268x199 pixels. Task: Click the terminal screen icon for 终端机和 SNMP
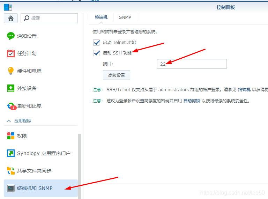11,188
